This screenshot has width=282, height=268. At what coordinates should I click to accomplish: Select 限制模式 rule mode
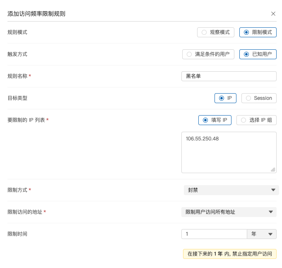pos(258,32)
